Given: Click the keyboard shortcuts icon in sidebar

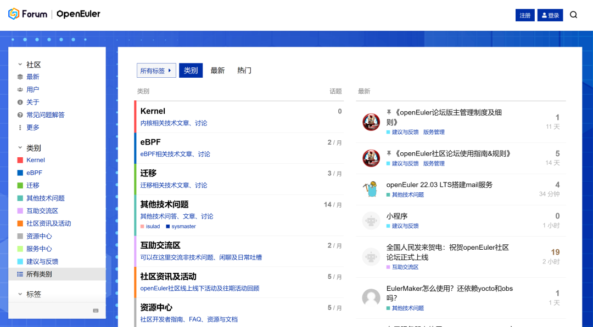Looking at the screenshot, I should tap(96, 311).
